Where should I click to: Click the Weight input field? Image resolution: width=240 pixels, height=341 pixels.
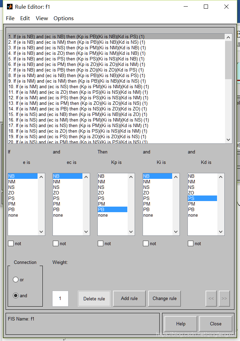[x=60, y=299]
